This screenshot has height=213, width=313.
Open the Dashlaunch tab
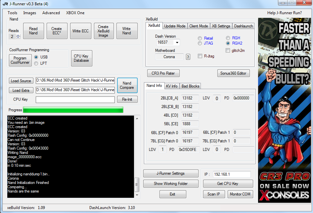pos(244,26)
